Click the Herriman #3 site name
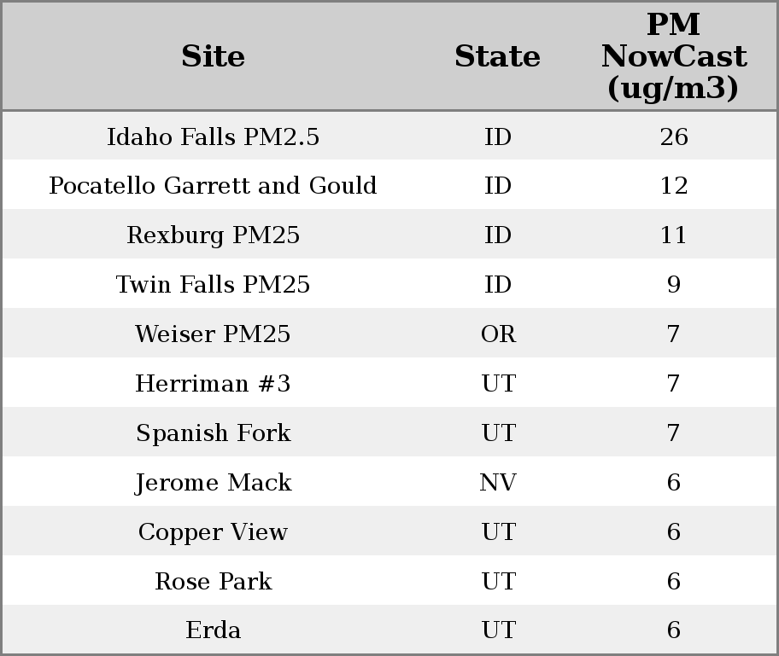 213,384
